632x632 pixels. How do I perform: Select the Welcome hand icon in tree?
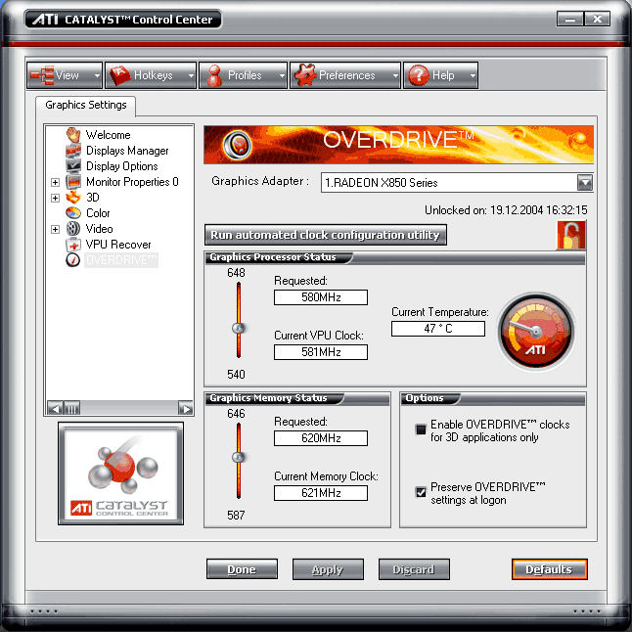[x=72, y=135]
